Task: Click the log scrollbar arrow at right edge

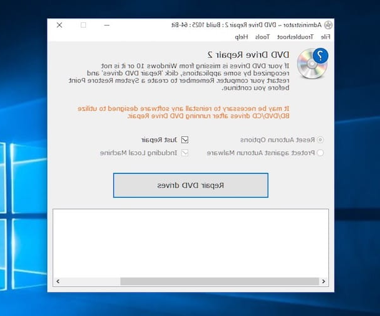Action: pyautogui.click(x=323, y=281)
